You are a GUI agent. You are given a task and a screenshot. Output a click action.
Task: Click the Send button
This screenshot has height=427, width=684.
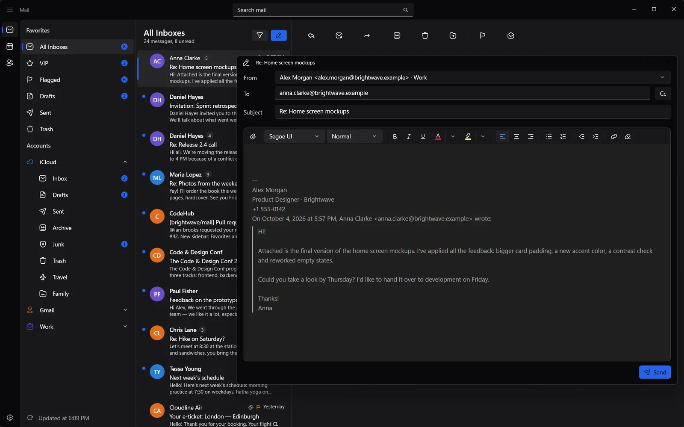(655, 372)
